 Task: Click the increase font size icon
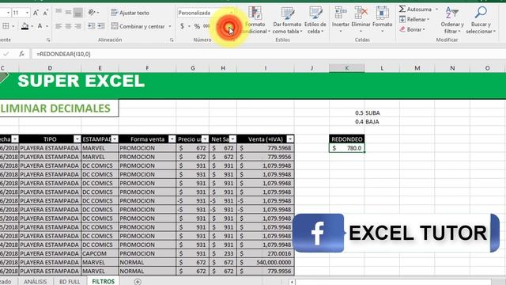pos(36,13)
